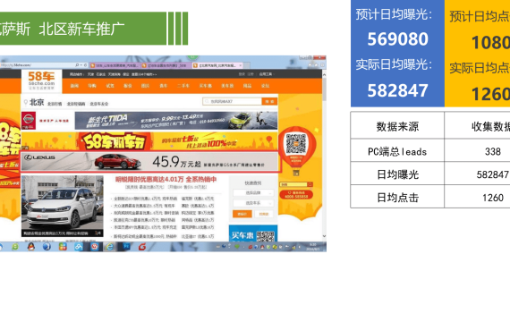
Task: Click the magnifier icon in the address bar
Action: (x=77, y=65)
